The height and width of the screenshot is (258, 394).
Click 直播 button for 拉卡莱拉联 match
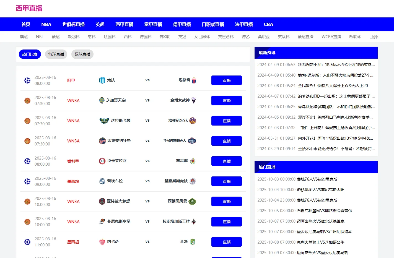[227, 161]
